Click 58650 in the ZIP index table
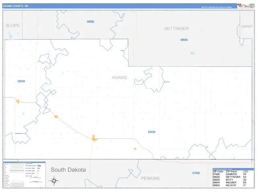The image size is (257, 192). coord(216,186)
